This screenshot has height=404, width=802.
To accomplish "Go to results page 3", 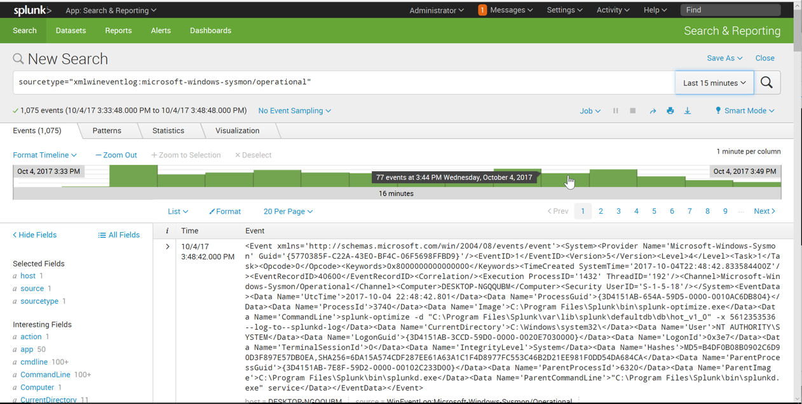I will click(x=618, y=211).
